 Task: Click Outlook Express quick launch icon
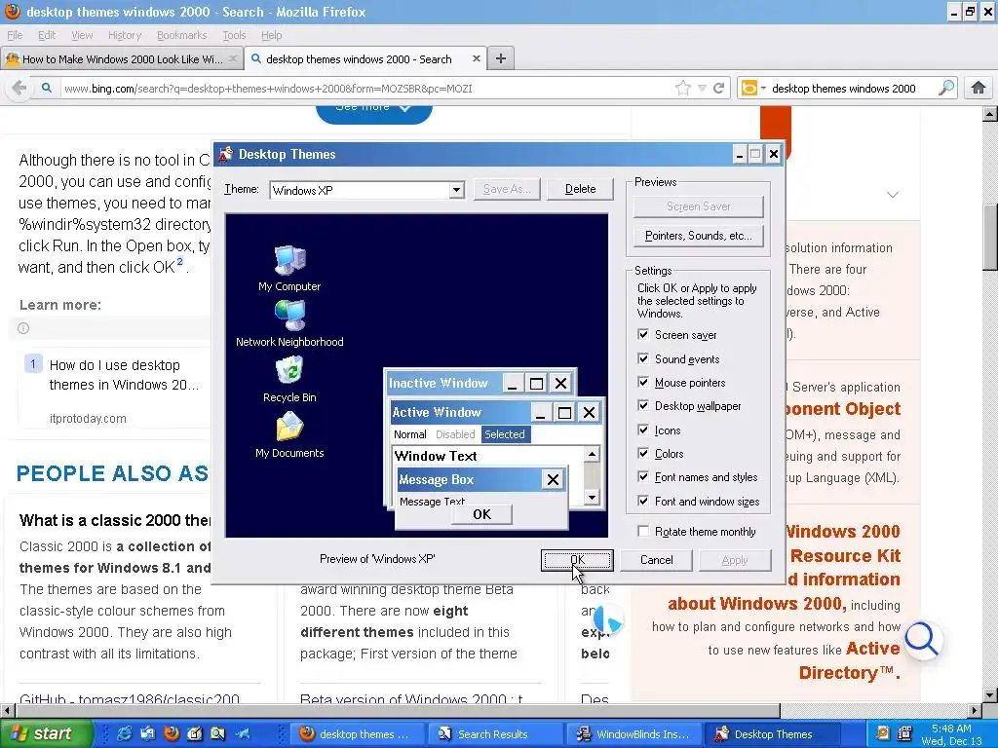coord(148,734)
